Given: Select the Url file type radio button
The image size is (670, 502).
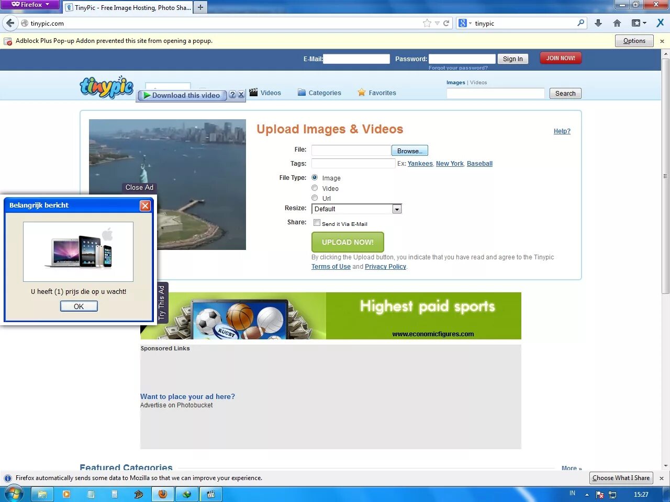Looking at the screenshot, I should point(315,198).
